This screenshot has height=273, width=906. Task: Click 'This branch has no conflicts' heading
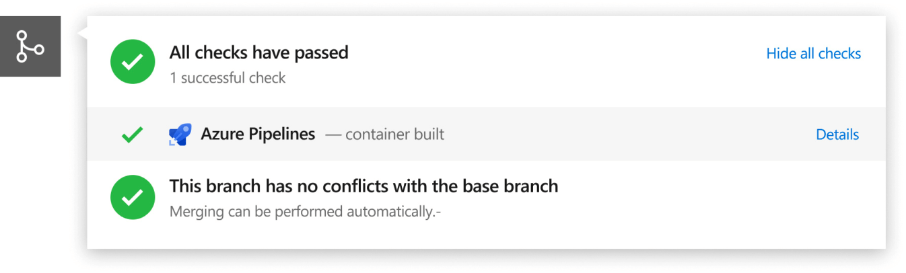(x=363, y=186)
